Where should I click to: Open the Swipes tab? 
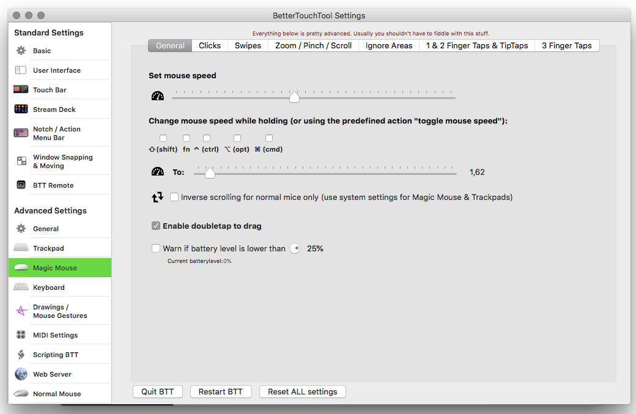coord(248,45)
